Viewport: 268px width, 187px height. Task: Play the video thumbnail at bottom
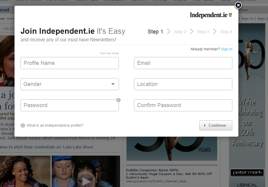(86, 181)
